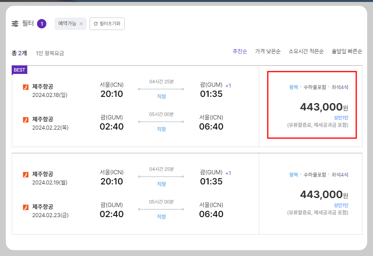Open 직항 link on the first outbound flight
The width and height of the screenshot is (373, 256).
coord(161,96)
